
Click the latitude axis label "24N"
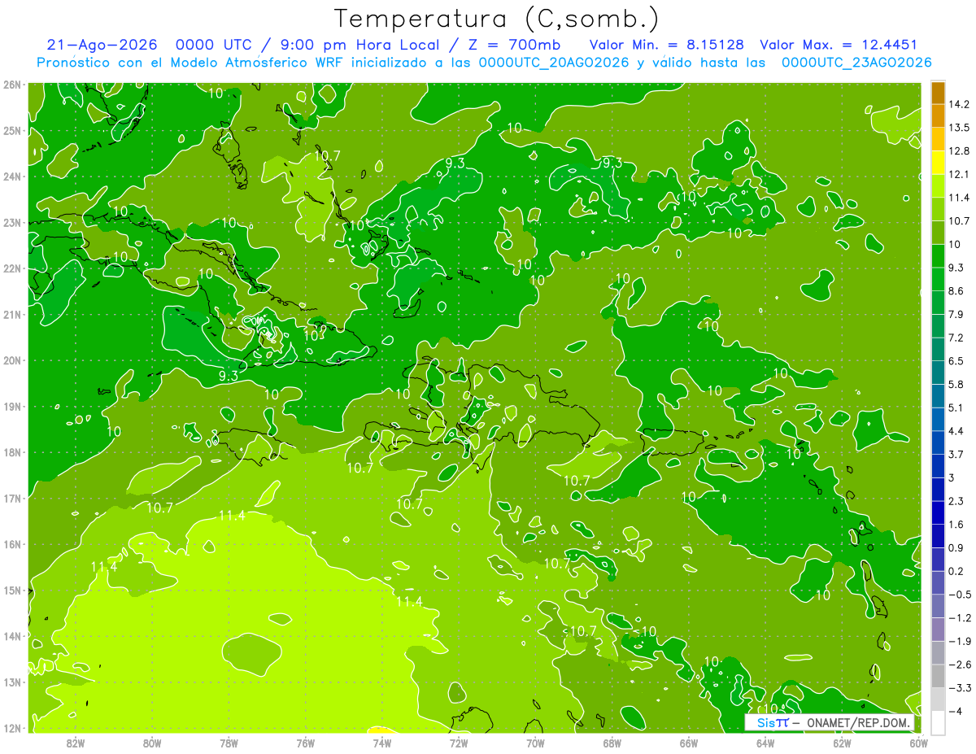tap(12, 177)
